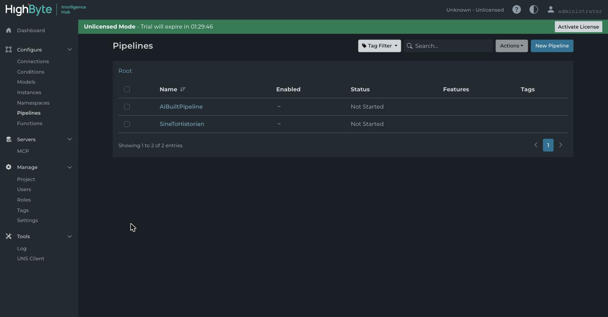Collapse the Configure section chevron
Viewport: 608px width, 317px height.
[70, 49]
